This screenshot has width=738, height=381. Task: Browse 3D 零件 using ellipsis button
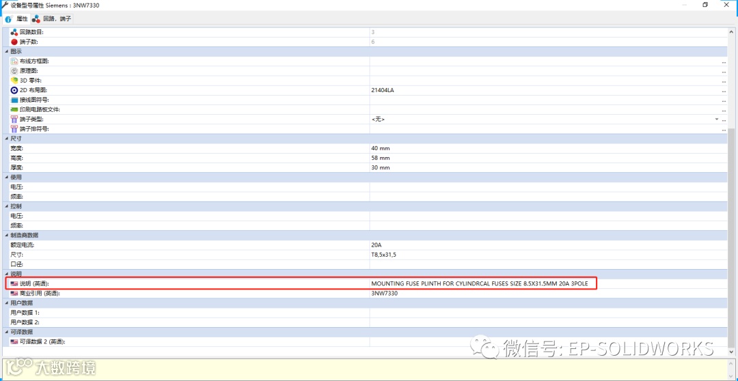pos(724,81)
